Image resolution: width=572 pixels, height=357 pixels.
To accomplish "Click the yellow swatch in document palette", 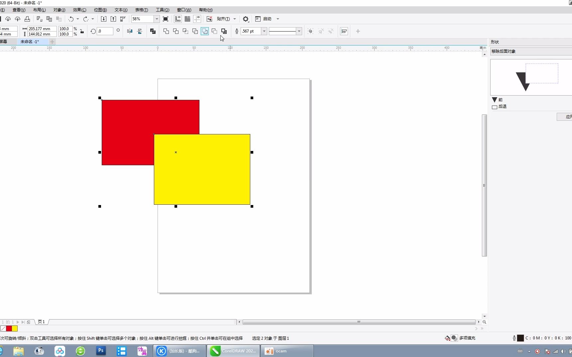I will 15,328.
